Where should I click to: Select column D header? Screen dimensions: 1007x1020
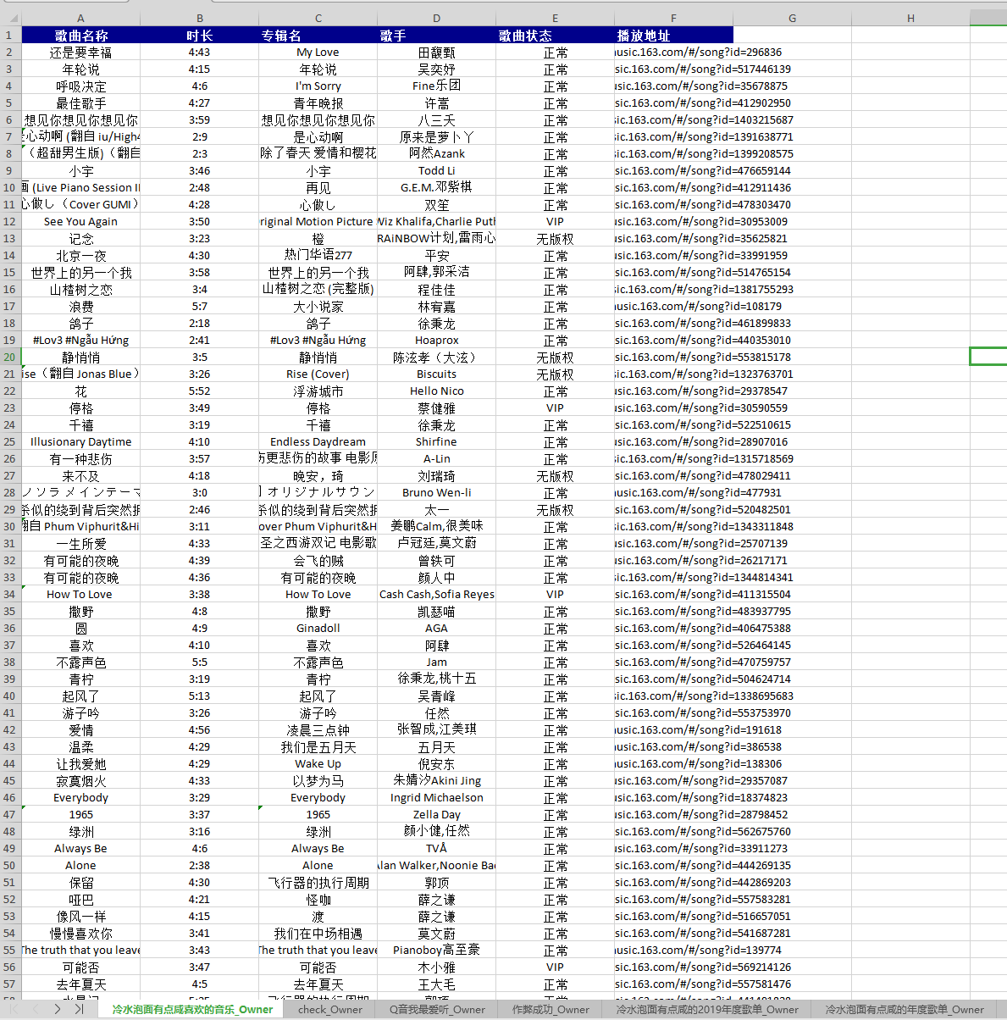[437, 18]
